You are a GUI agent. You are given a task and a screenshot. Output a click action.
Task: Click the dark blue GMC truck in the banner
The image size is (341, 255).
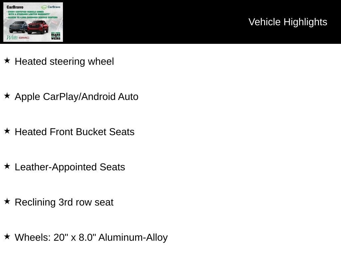coord(18,27)
